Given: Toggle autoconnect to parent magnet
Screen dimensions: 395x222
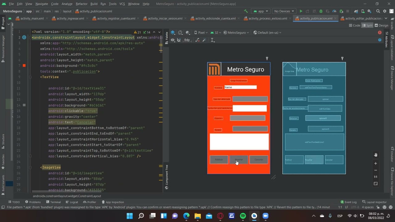Looking at the screenshot, I should 179,40.
